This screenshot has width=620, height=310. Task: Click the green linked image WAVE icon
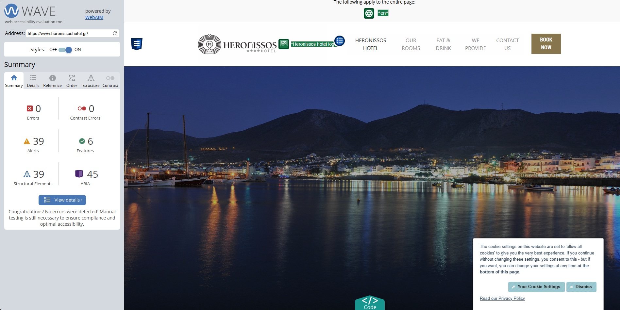pyautogui.click(x=284, y=44)
